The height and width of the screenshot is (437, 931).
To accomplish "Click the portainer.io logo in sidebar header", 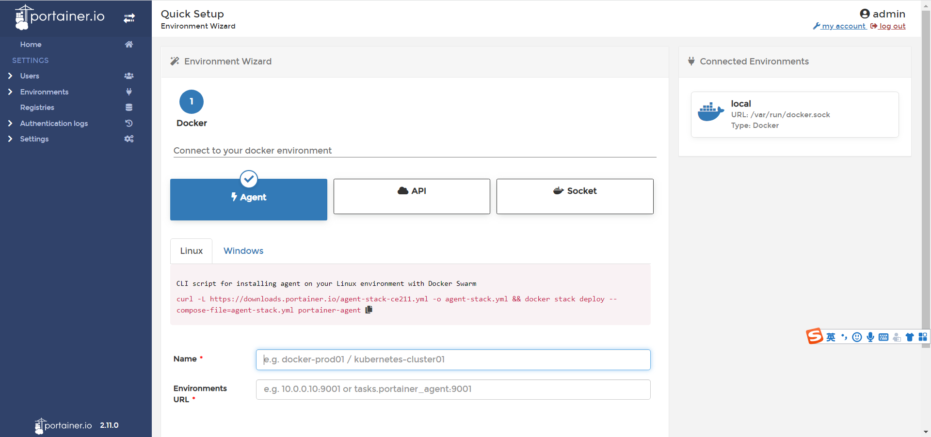I will click(60, 17).
